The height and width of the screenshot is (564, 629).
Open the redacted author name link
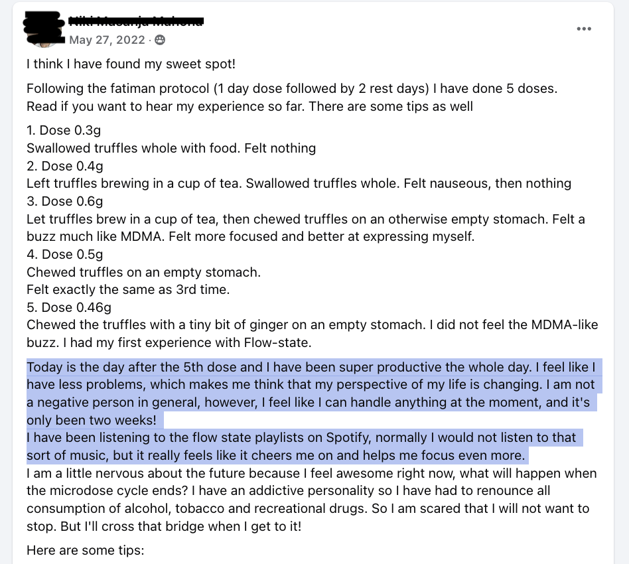[x=136, y=21]
